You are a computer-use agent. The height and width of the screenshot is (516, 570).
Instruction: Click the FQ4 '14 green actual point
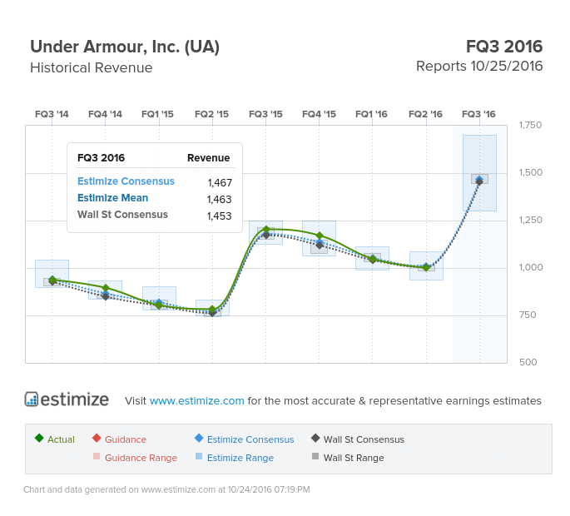tap(106, 288)
